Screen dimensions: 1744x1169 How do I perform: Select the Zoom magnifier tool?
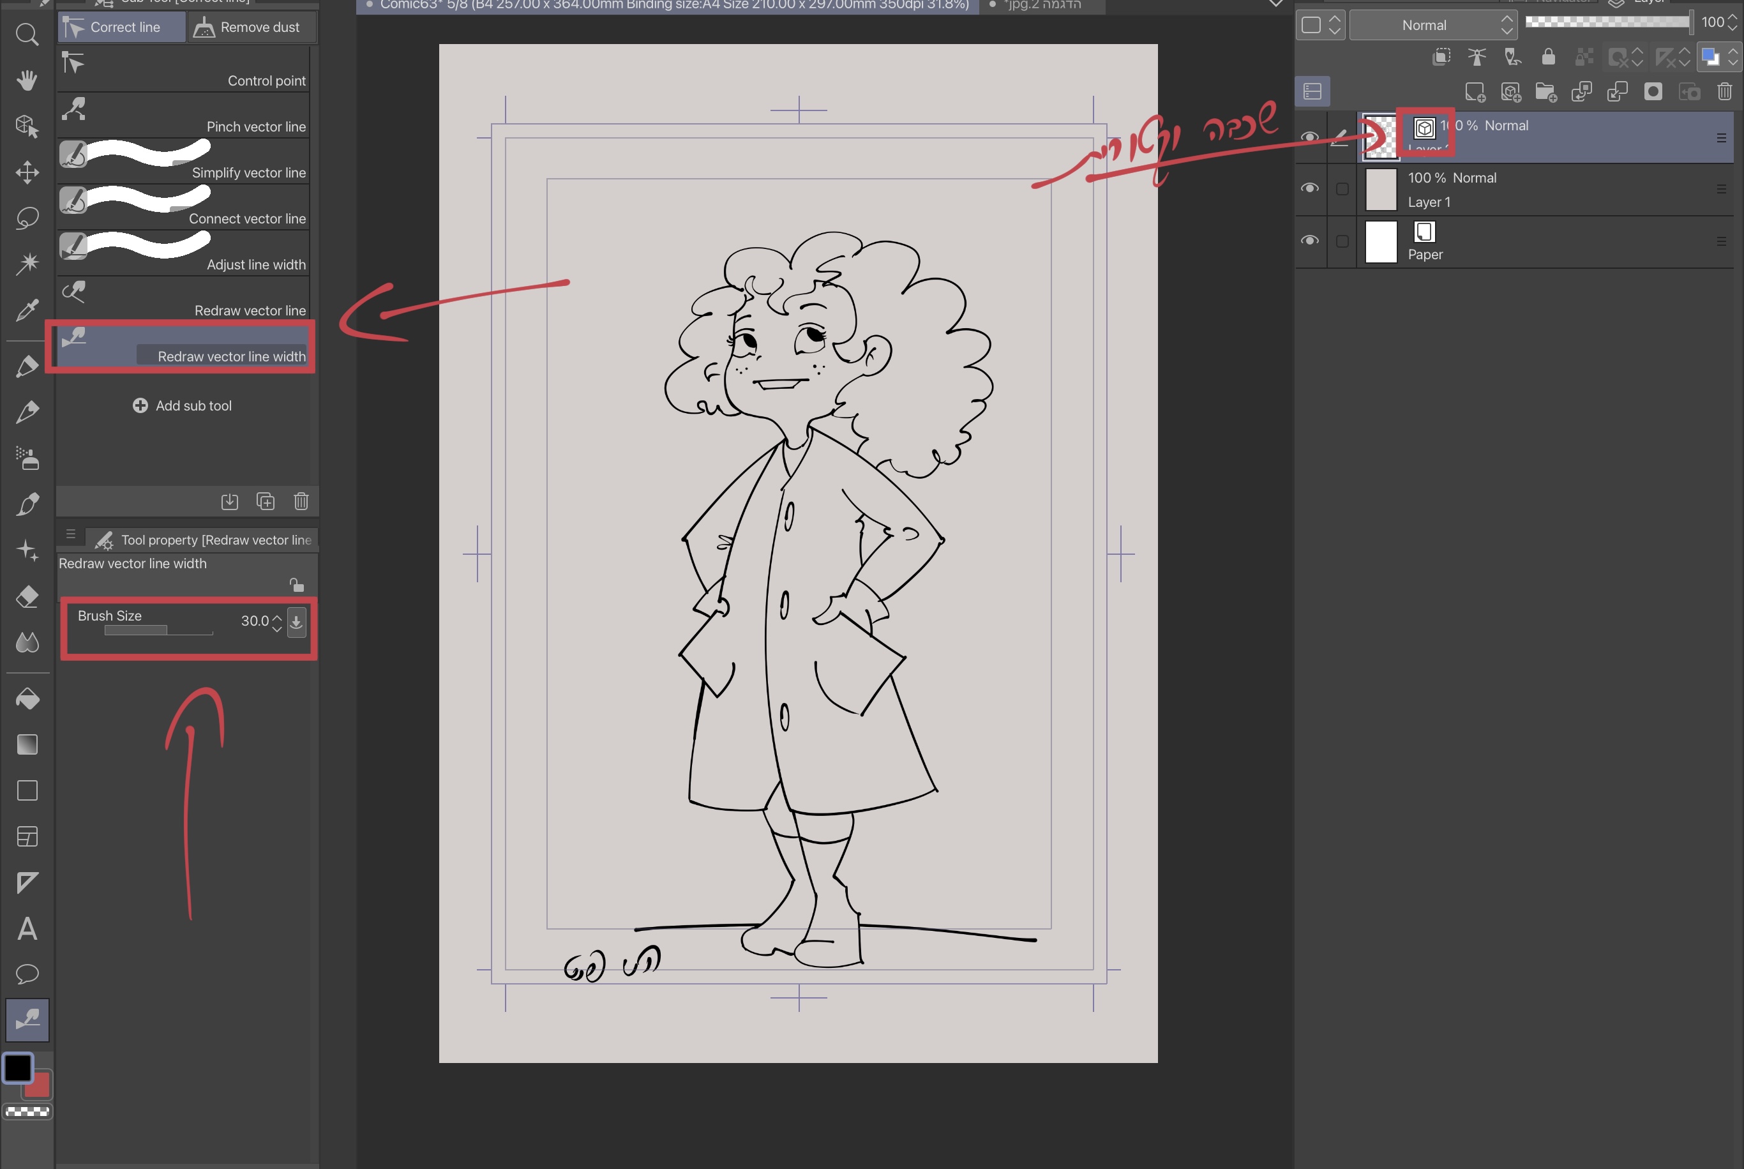tap(27, 34)
